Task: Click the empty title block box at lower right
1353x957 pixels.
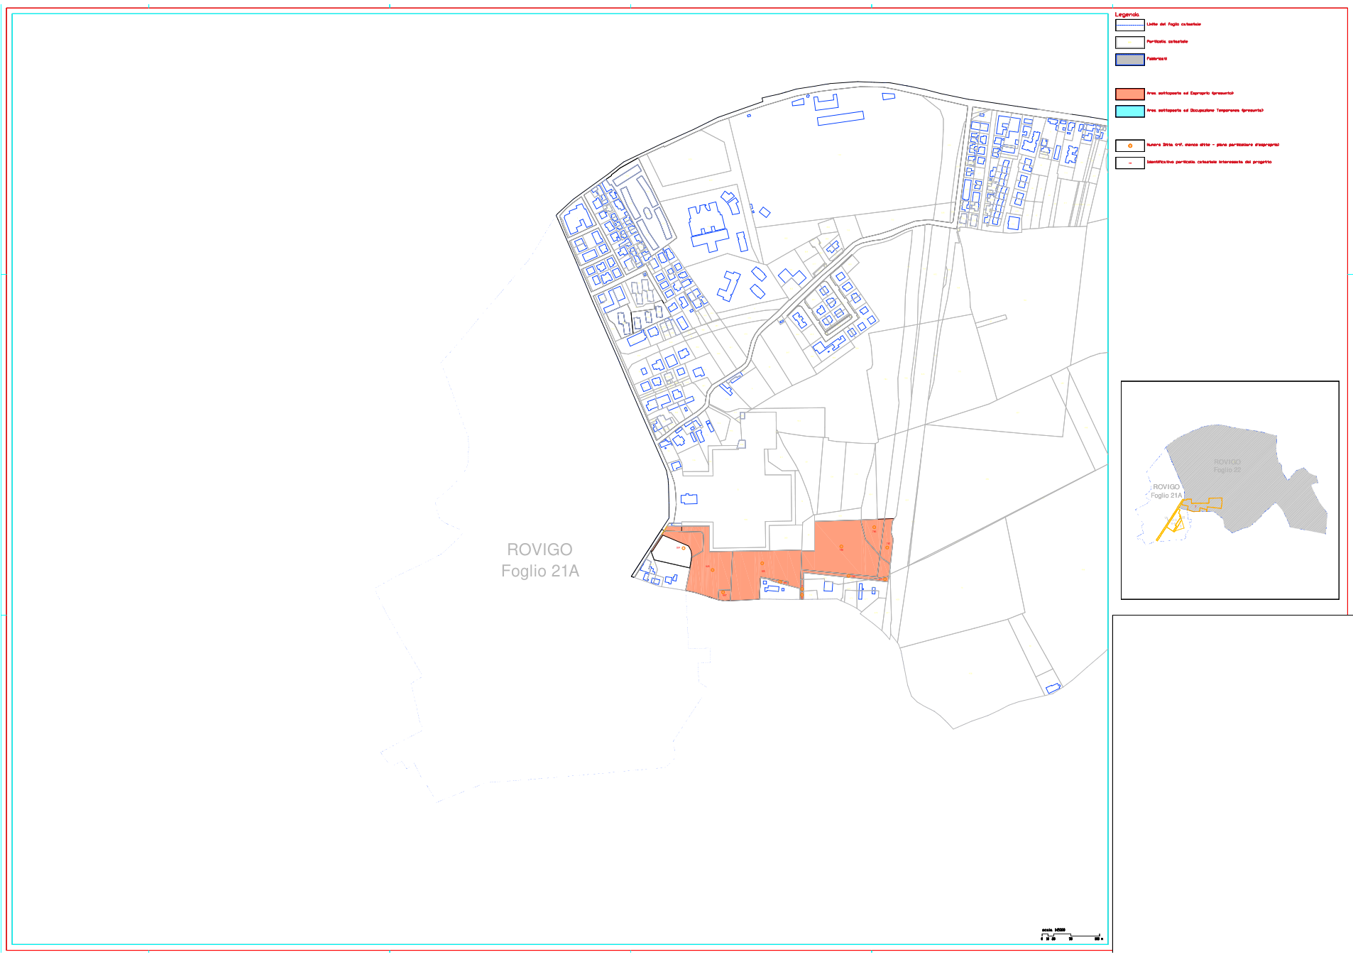Action: click(x=1232, y=784)
